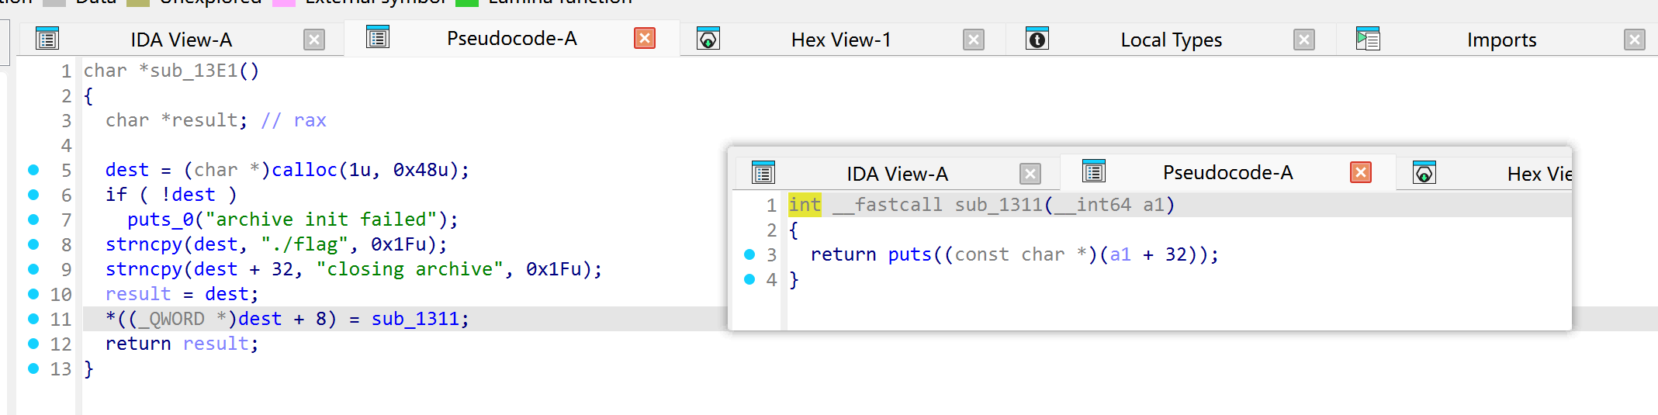Click the floating window's Hex View icon

point(1424,173)
